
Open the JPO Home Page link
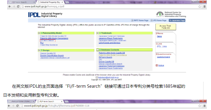point(158,21)
